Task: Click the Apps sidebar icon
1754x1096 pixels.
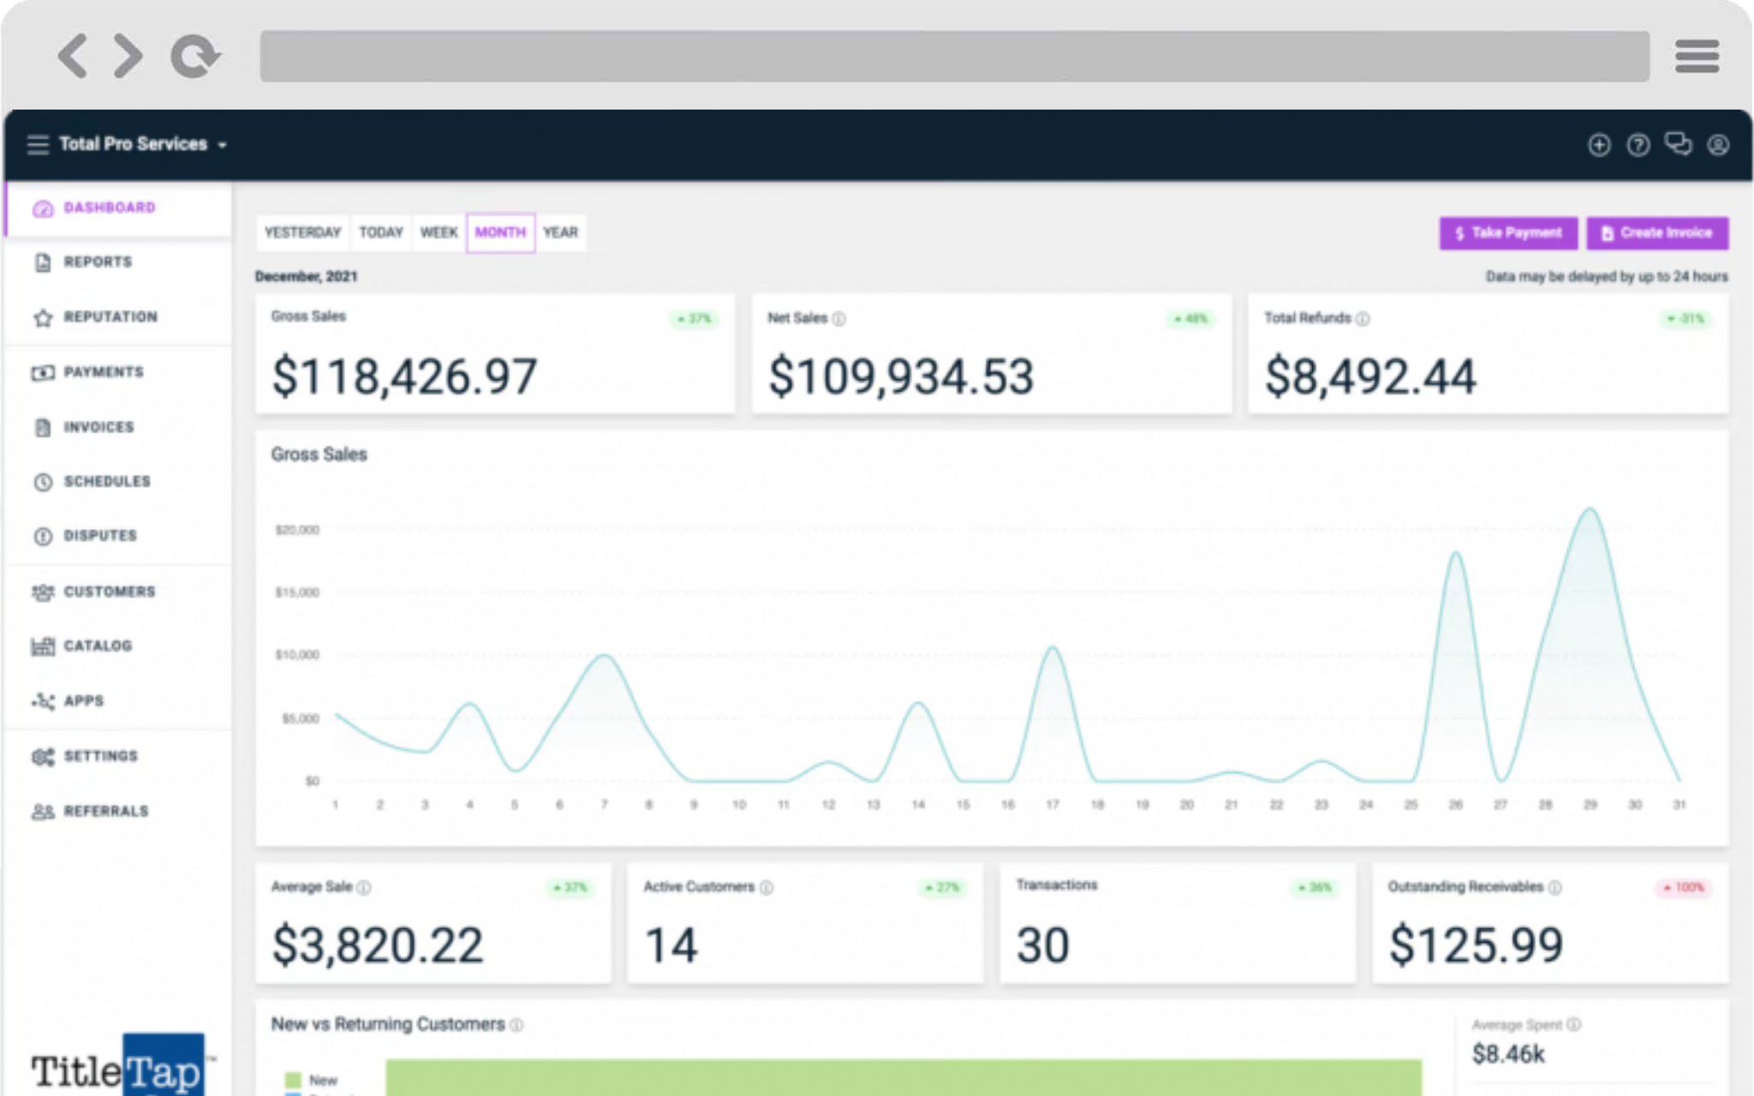Action: [43, 700]
